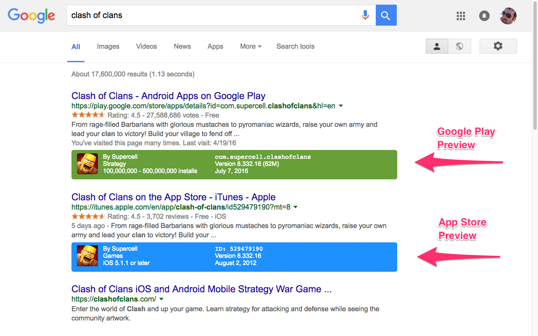The width and height of the screenshot is (538, 336).
Task: Expand the dropdown arrow next to the clashofclans.com URL
Action: coord(161,299)
